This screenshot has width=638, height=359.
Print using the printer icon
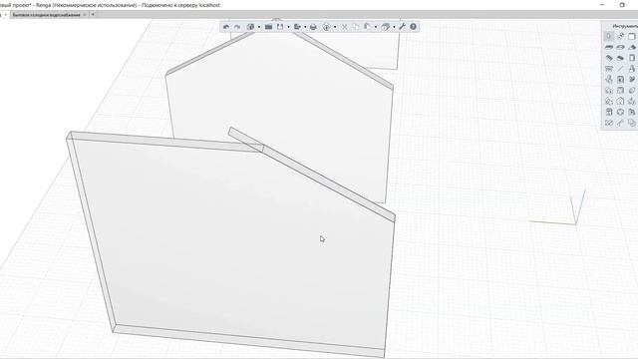click(313, 27)
